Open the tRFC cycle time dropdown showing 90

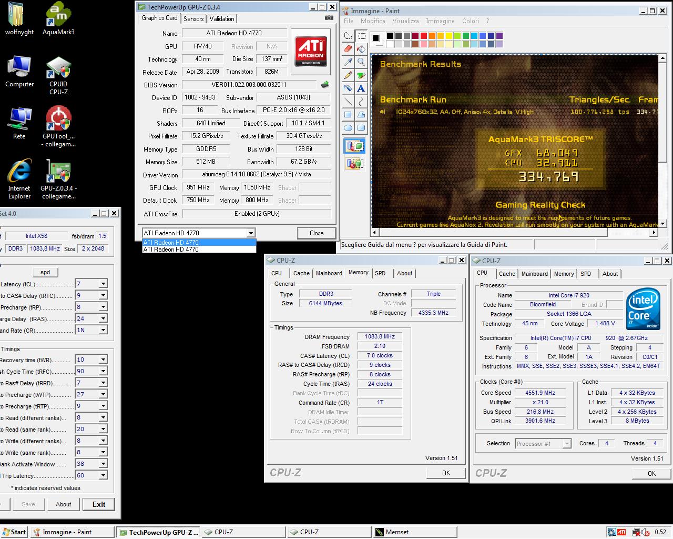point(103,371)
